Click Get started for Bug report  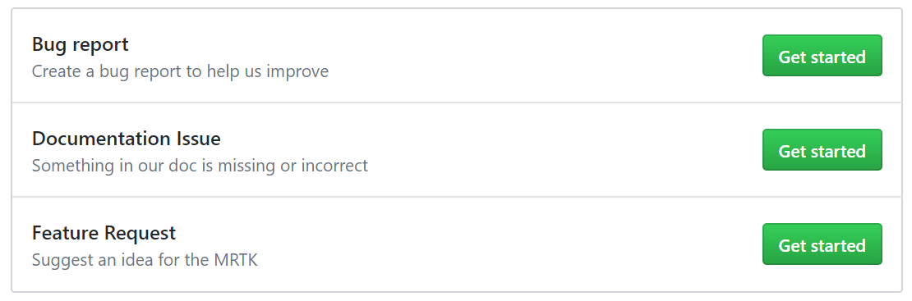[822, 56]
